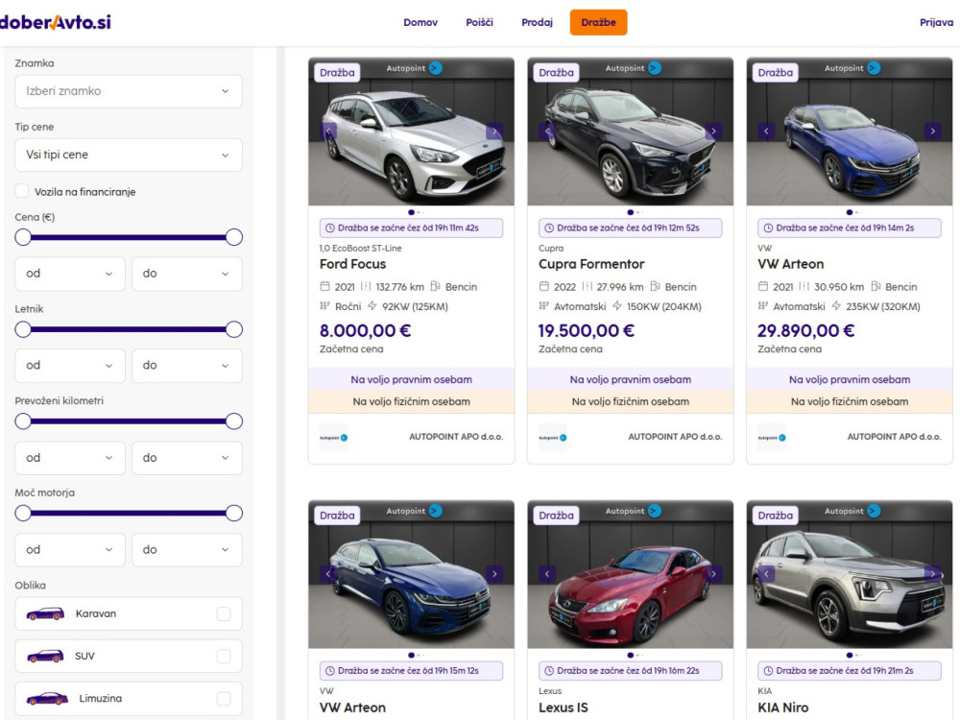Image resolution: width=960 pixels, height=720 pixels.
Task: Click previous-image arrow on Ford Focus photo
Action: pyautogui.click(x=328, y=132)
